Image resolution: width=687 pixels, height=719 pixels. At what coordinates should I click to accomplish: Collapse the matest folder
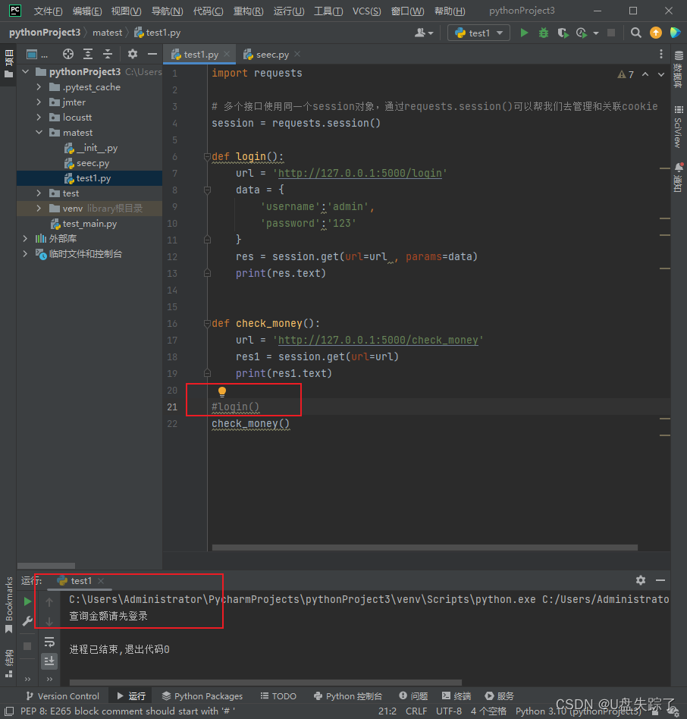pyautogui.click(x=39, y=133)
